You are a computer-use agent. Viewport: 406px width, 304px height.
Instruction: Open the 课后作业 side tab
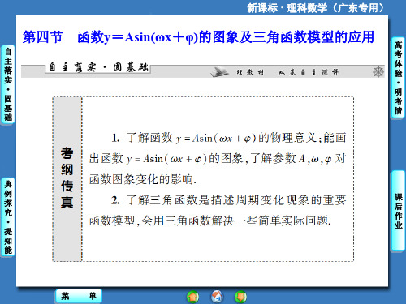pos(398,211)
